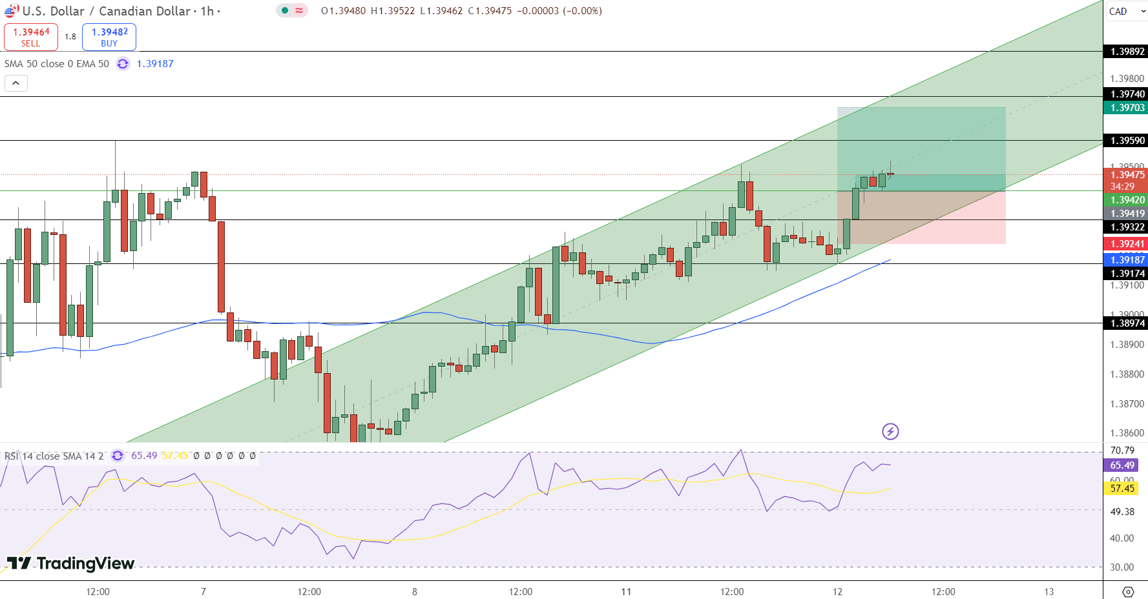Viewport: 1148px width, 599px height.
Task: Click the refresh icon beside EMA 50
Action: click(x=123, y=64)
